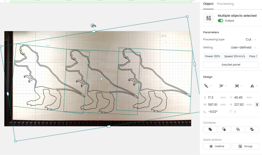Switch to the Processing tab

click(x=225, y=4)
